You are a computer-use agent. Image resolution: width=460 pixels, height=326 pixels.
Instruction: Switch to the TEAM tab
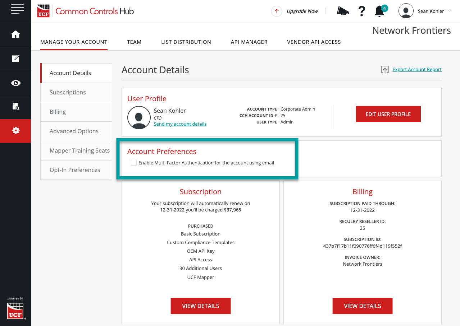[134, 42]
